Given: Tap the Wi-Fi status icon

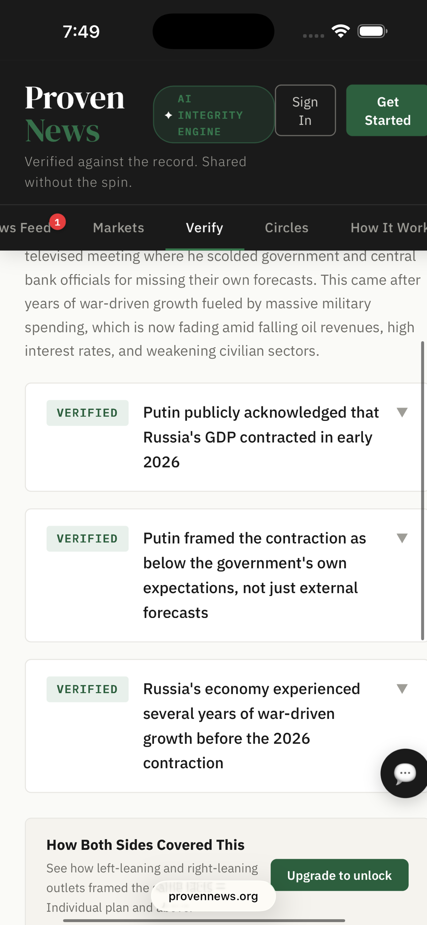Looking at the screenshot, I should click(x=341, y=31).
